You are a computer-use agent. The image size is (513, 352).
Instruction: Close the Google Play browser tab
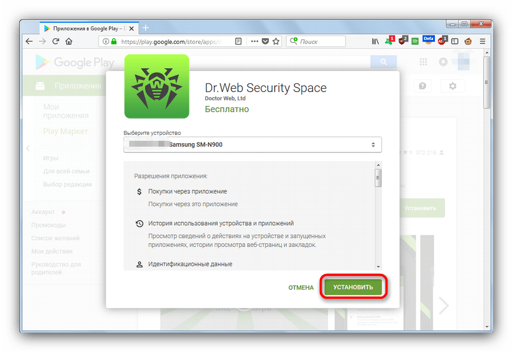tap(131, 29)
